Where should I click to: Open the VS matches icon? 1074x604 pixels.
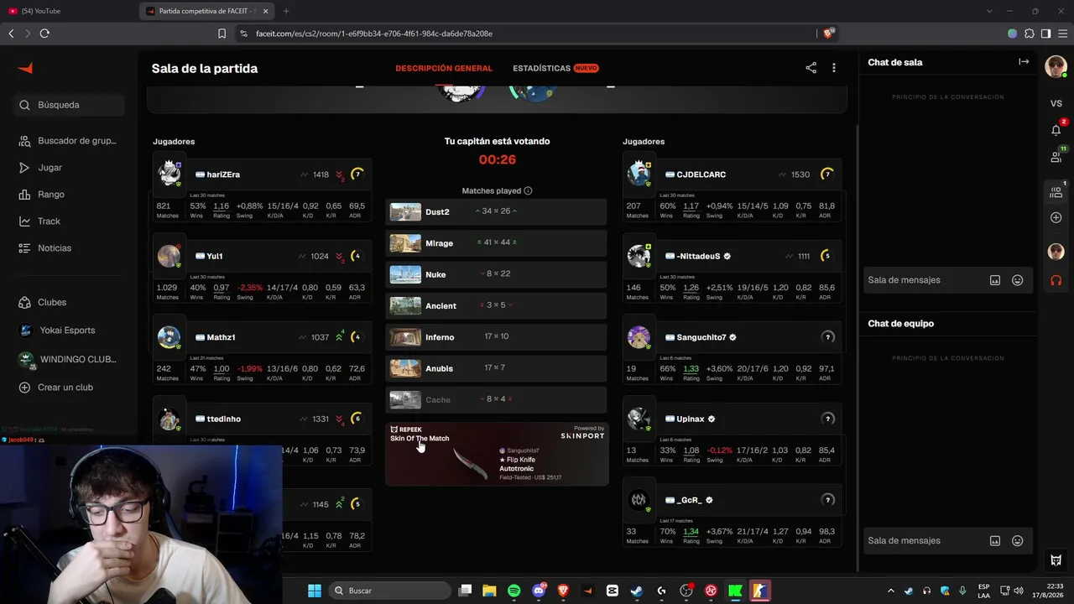pos(1056,103)
